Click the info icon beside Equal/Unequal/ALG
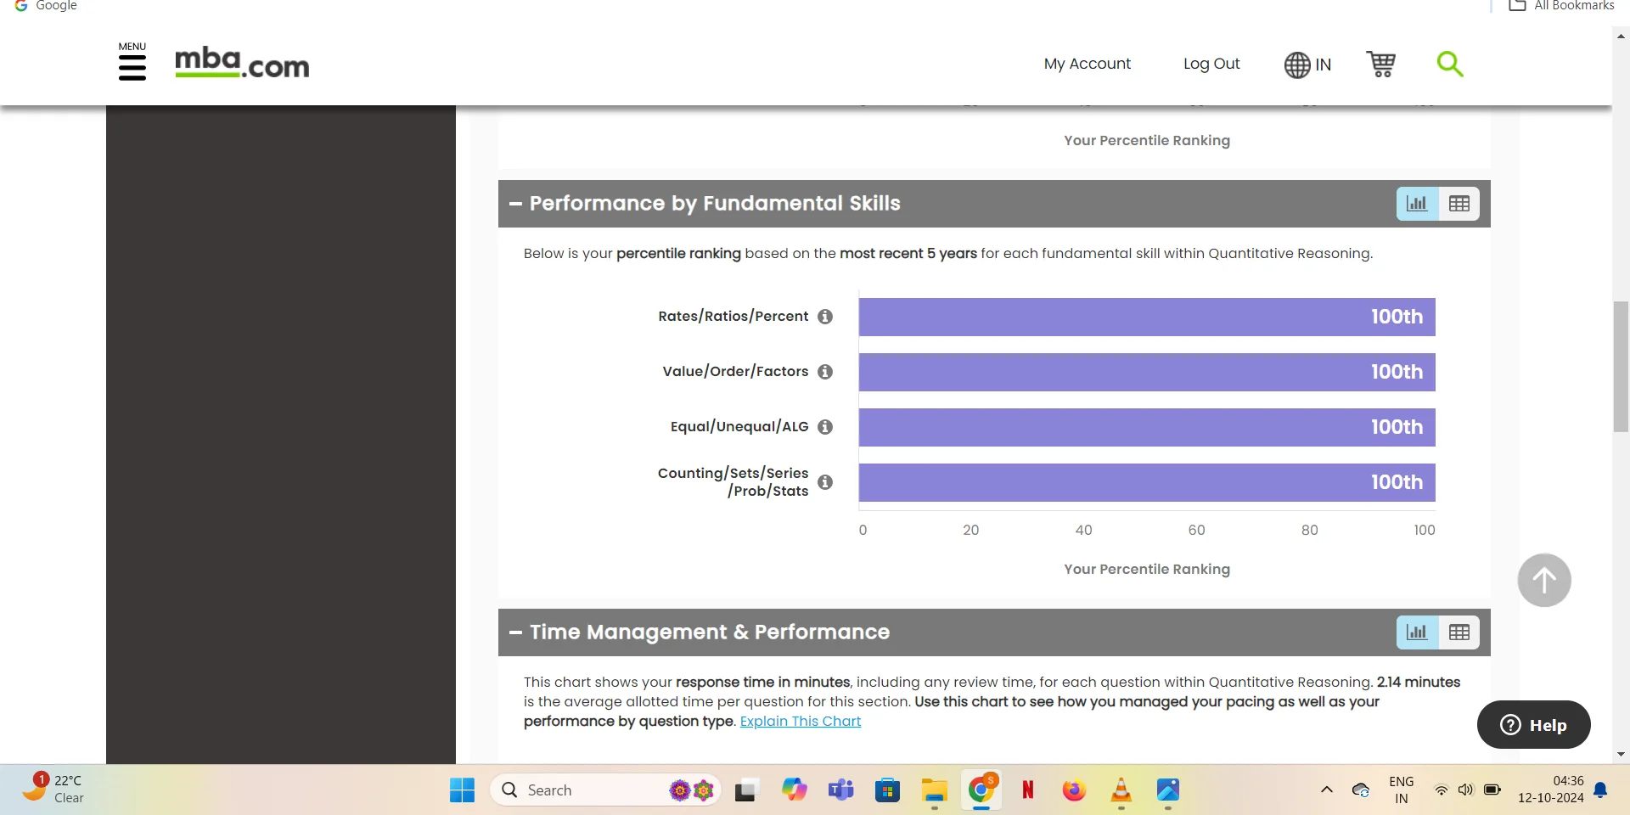This screenshot has height=815, width=1630. click(x=824, y=427)
